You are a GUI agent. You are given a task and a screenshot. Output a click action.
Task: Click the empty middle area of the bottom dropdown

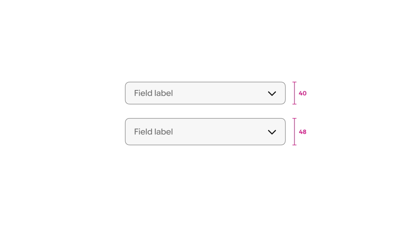[x=220, y=132]
